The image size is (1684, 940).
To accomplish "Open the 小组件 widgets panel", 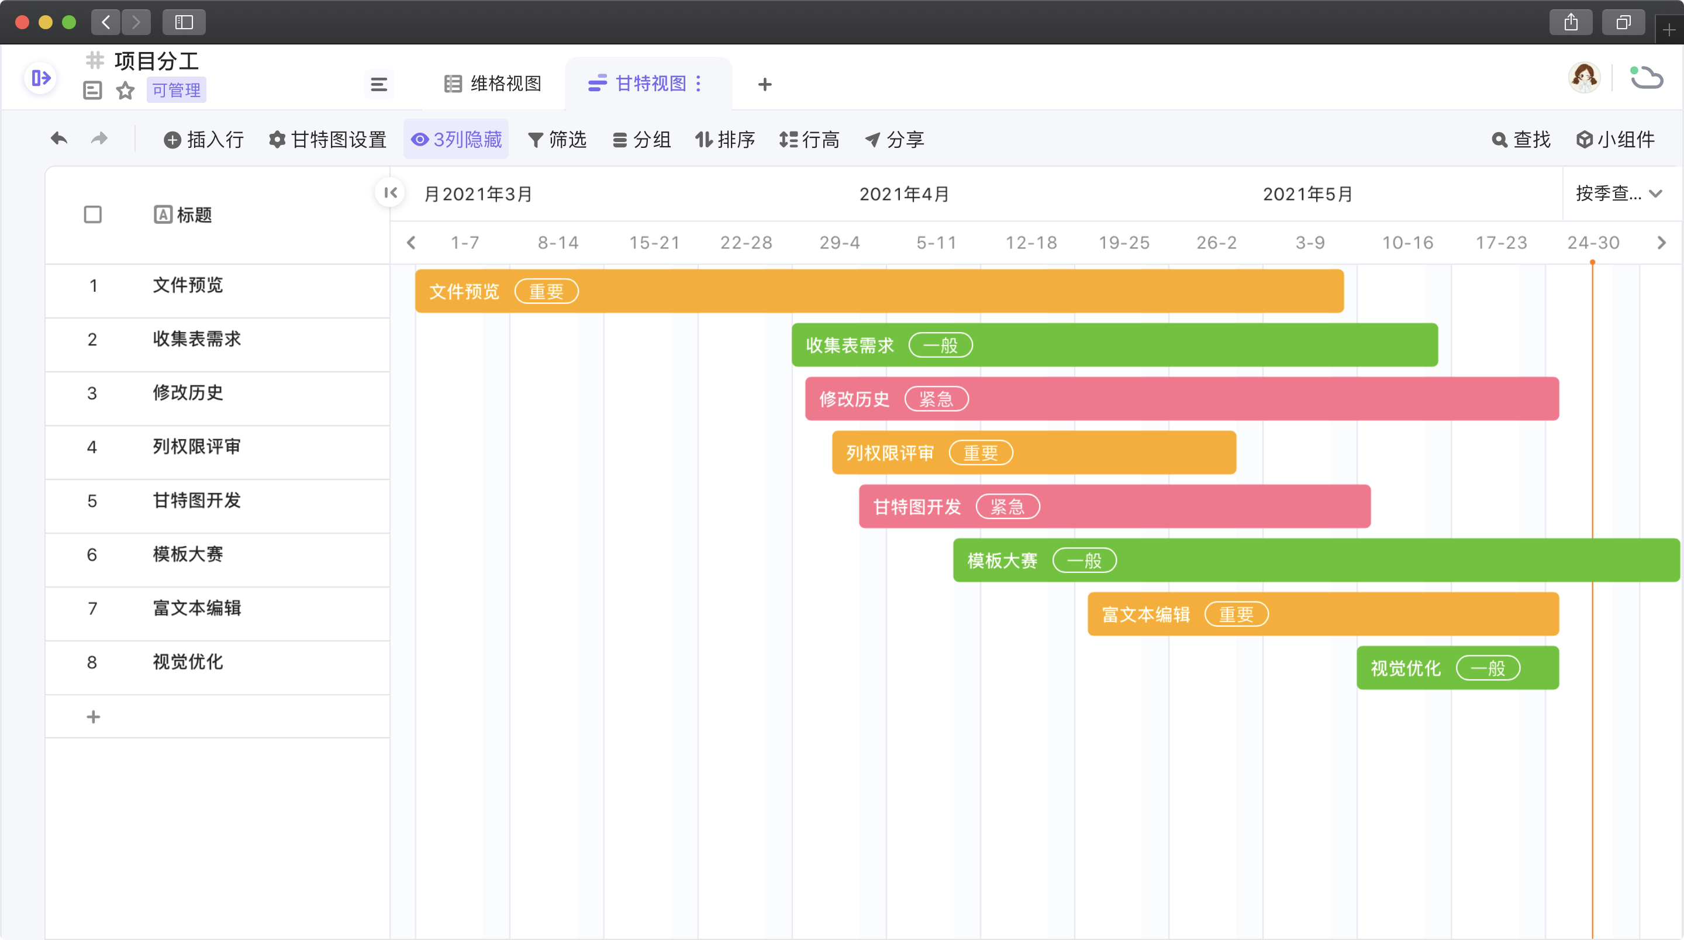I will click(1616, 139).
